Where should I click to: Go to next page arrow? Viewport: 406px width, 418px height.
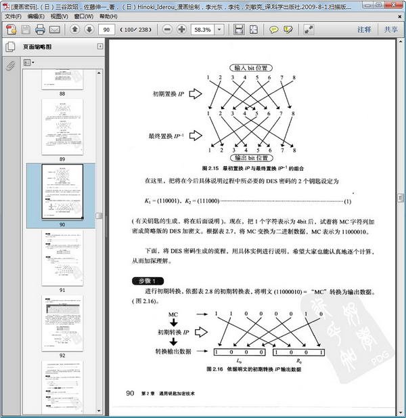tap(89, 29)
